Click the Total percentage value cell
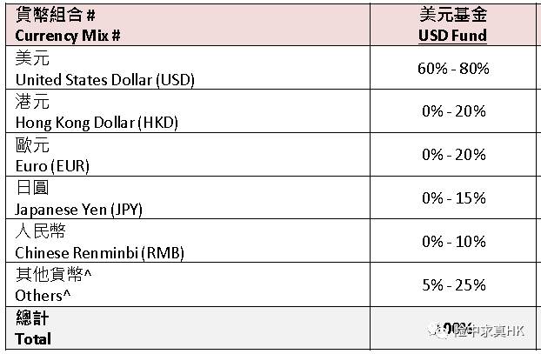541x354 pixels. pos(454,329)
